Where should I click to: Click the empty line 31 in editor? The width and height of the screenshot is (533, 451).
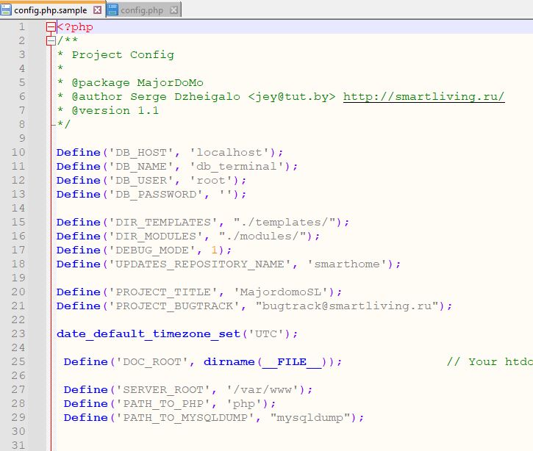[221, 445]
